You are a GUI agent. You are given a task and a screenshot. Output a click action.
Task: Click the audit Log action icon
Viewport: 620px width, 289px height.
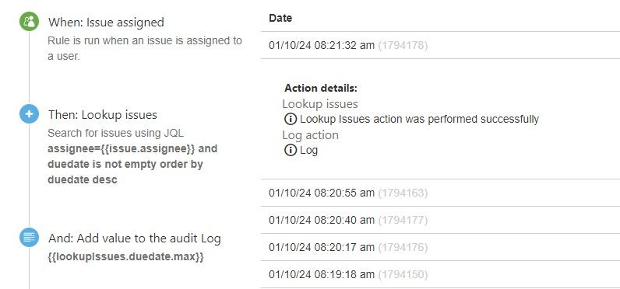pos(30,238)
